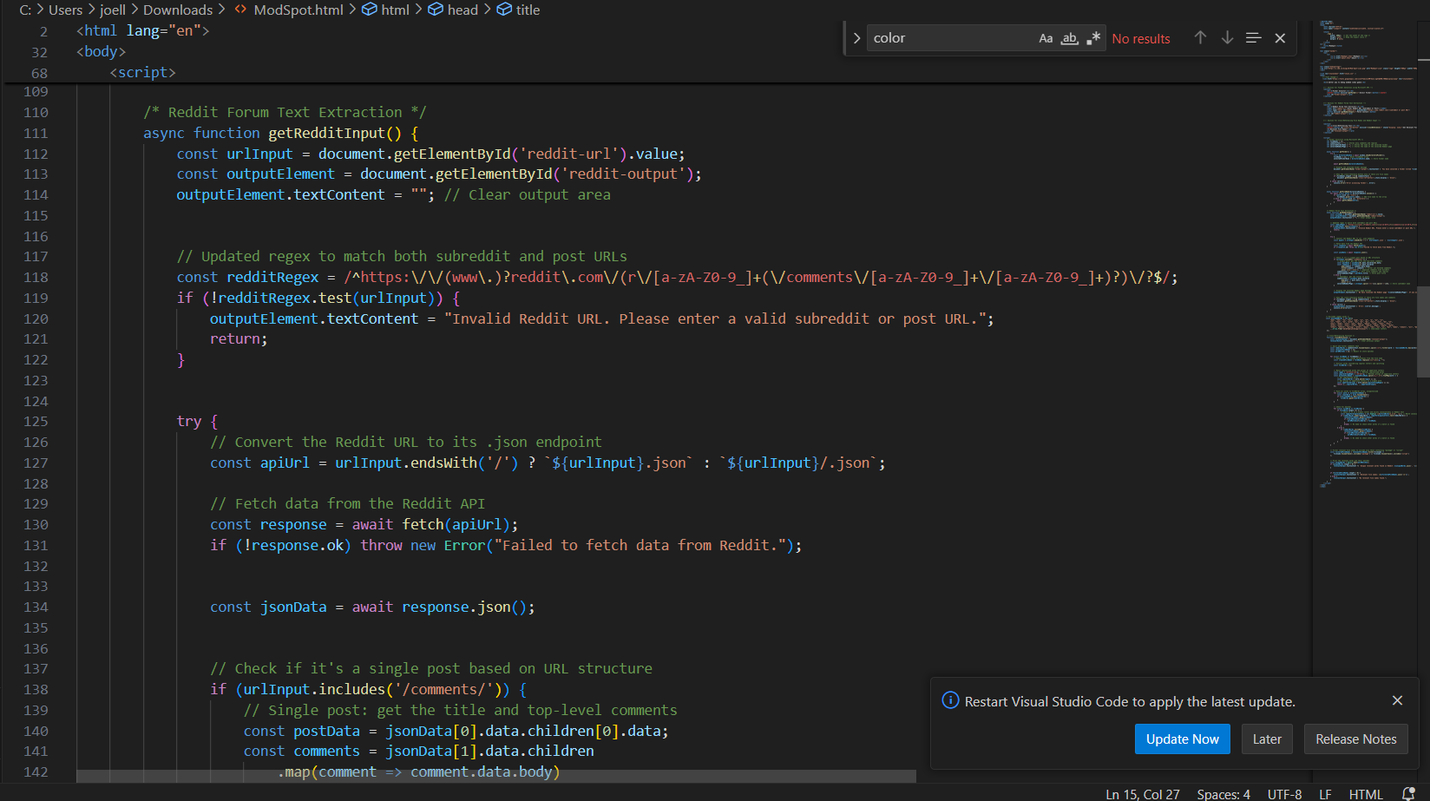Go to previous match arrow
This screenshot has width=1430, height=801.
[1200, 38]
